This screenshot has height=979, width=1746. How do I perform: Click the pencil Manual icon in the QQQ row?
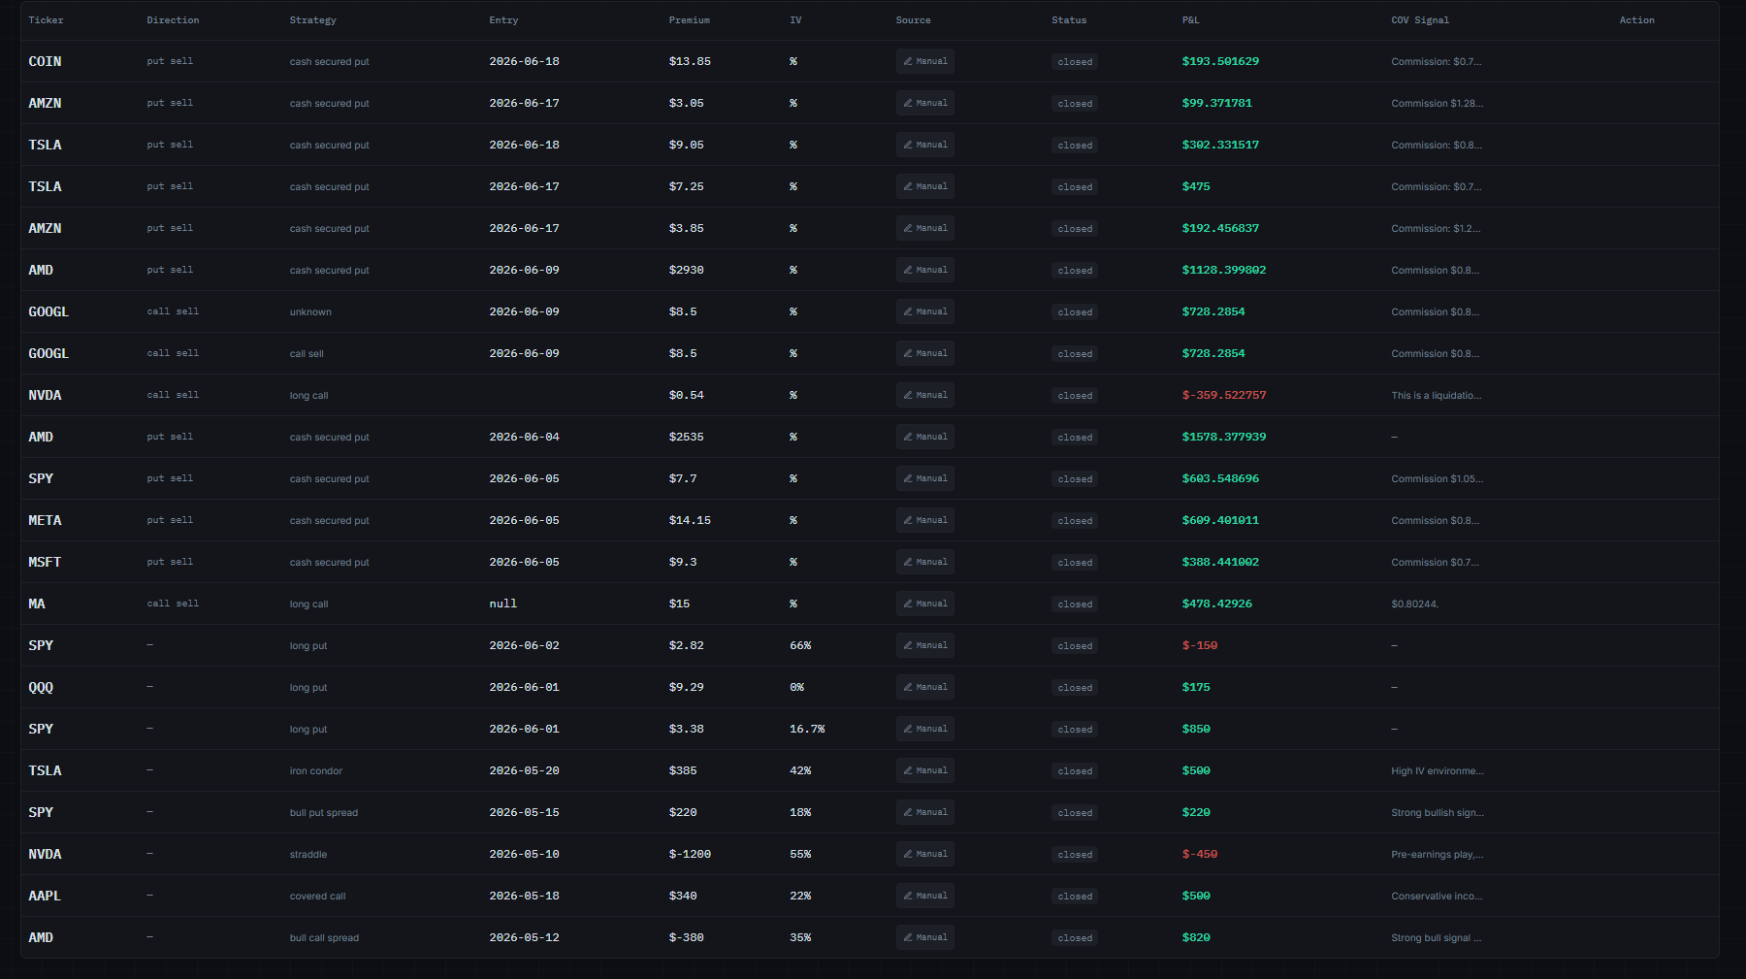(908, 687)
